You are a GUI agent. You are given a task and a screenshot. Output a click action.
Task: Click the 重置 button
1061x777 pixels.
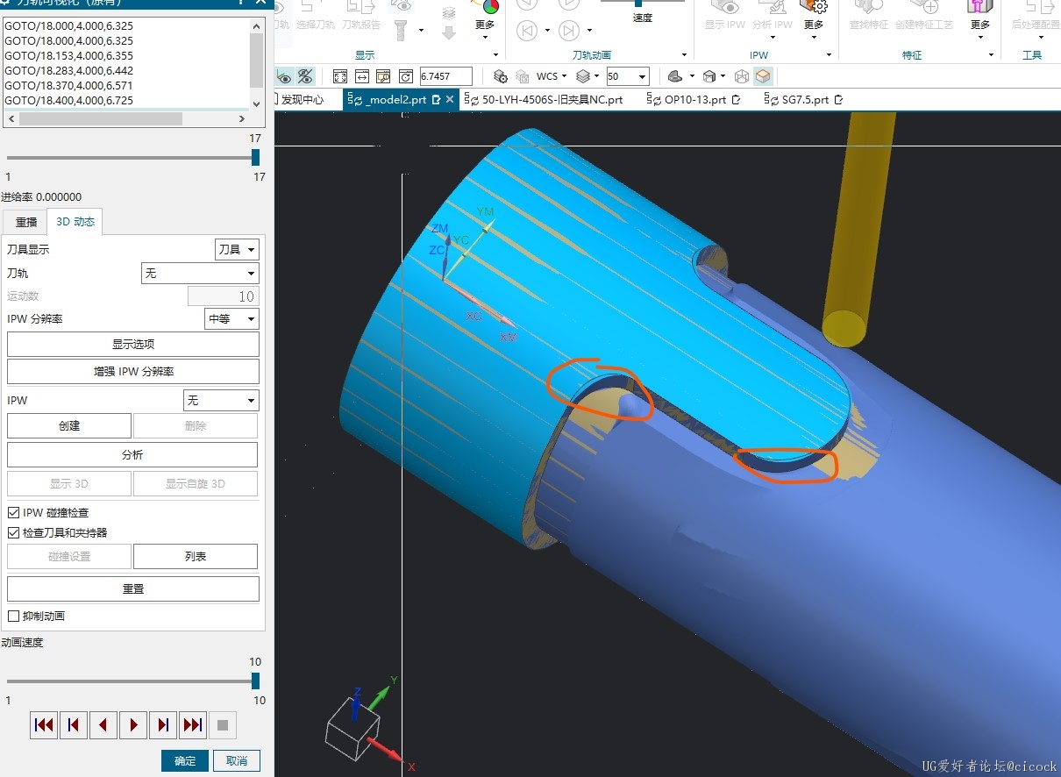tap(133, 588)
